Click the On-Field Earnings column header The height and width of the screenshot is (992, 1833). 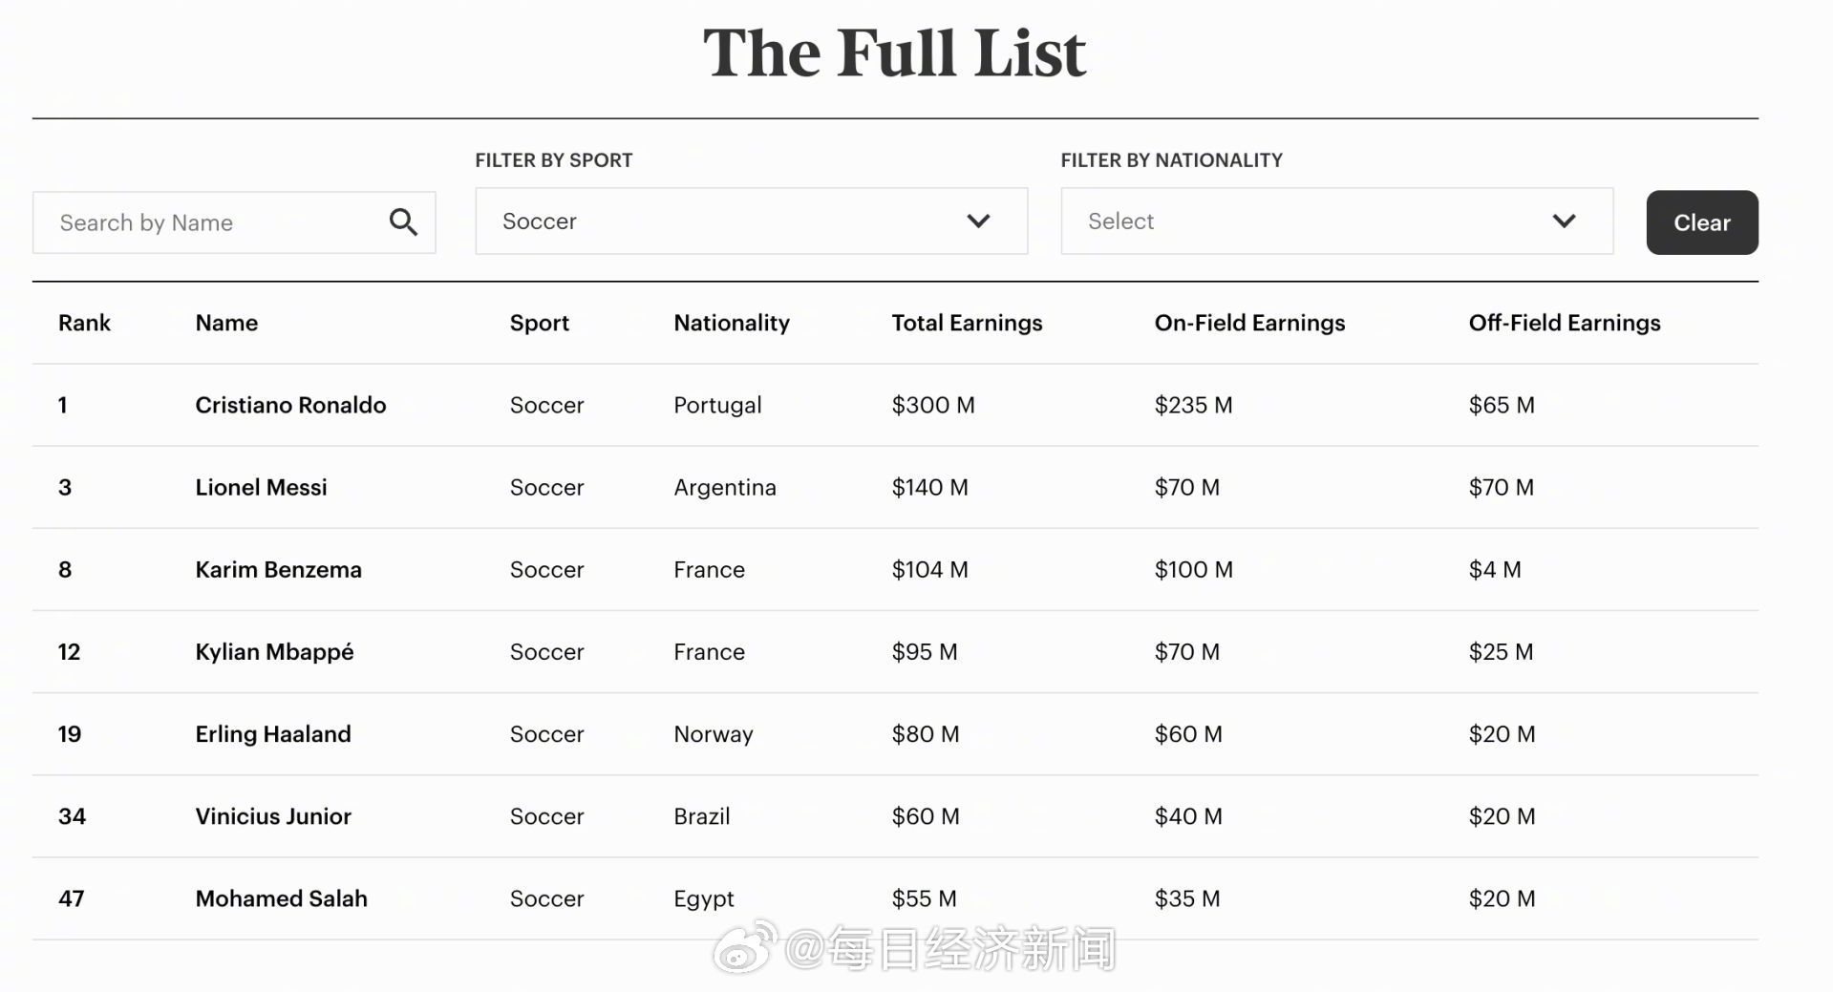1249,323
